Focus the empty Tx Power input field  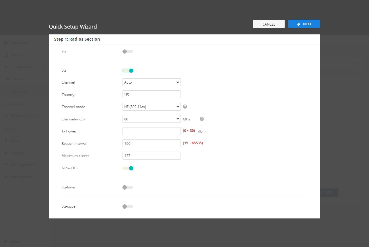pos(151,131)
